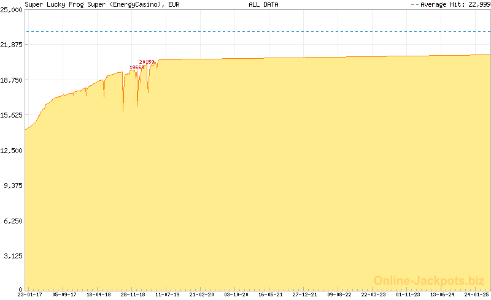Screen dimensions: 491x300
Task: Click the 25,000 y-axis label
Action: click(12, 9)
